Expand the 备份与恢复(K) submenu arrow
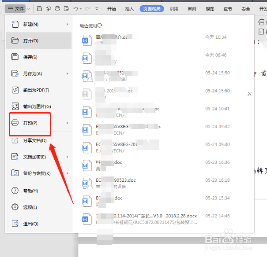Image resolution: width=267 pixels, height=257 pixels. tap(68, 173)
